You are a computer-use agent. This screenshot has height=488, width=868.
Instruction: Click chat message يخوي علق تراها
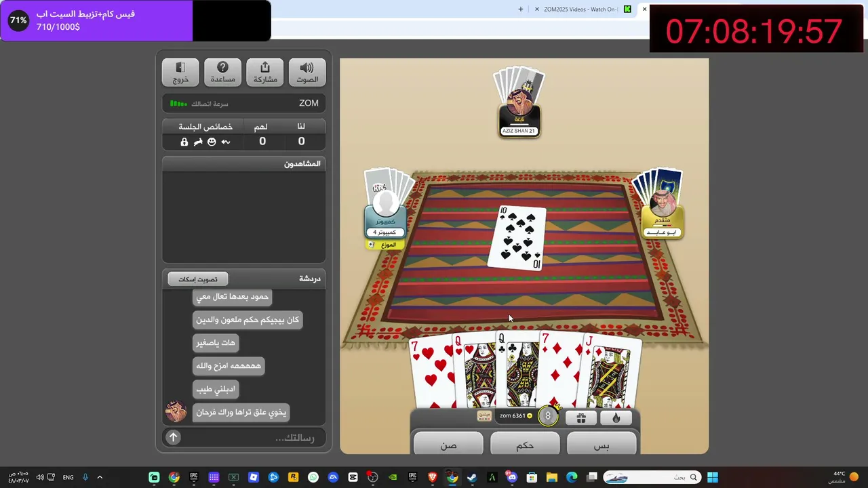tap(241, 412)
